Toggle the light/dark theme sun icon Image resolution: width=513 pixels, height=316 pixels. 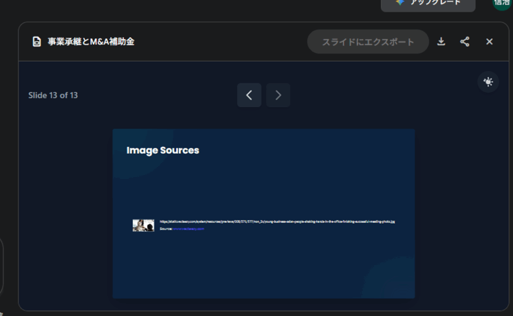click(x=488, y=82)
